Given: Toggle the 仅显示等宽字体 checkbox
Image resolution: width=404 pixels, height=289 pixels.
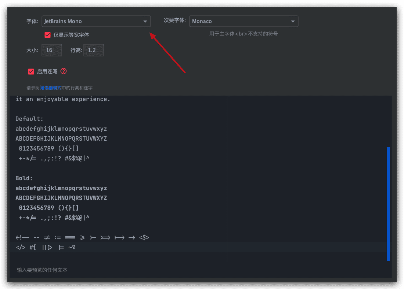Looking at the screenshot, I should pos(47,35).
